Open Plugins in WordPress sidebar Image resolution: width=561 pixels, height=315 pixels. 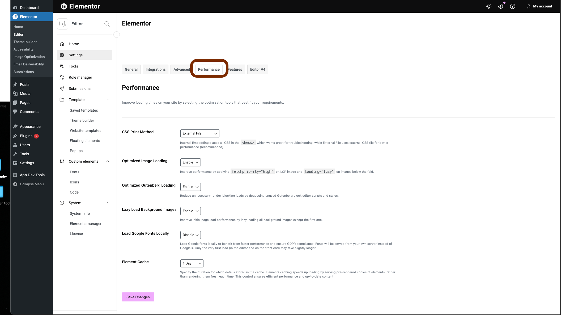26,136
